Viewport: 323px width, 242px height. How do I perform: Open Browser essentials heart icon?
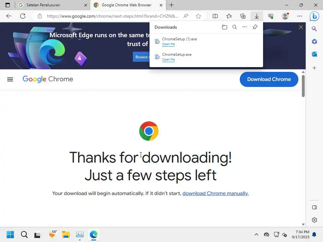point(271,16)
